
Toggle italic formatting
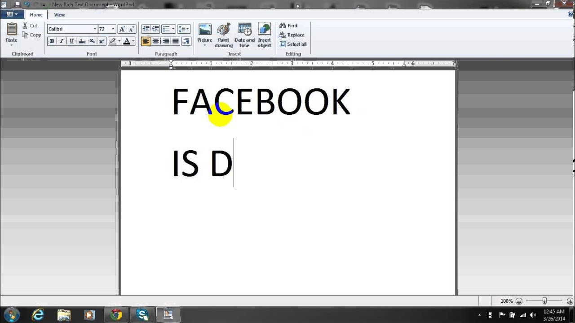click(x=62, y=41)
